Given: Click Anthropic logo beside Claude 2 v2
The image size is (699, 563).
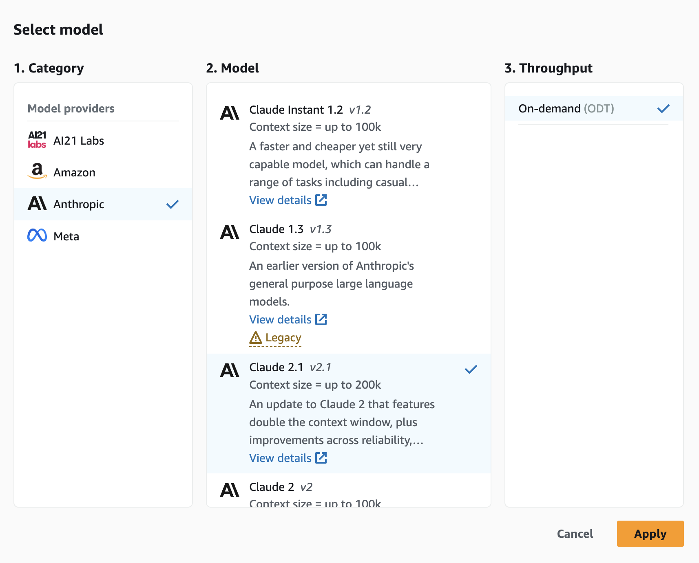Looking at the screenshot, I should pos(230,490).
